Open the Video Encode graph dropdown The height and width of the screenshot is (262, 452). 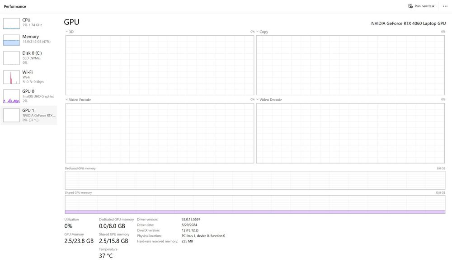click(66, 99)
